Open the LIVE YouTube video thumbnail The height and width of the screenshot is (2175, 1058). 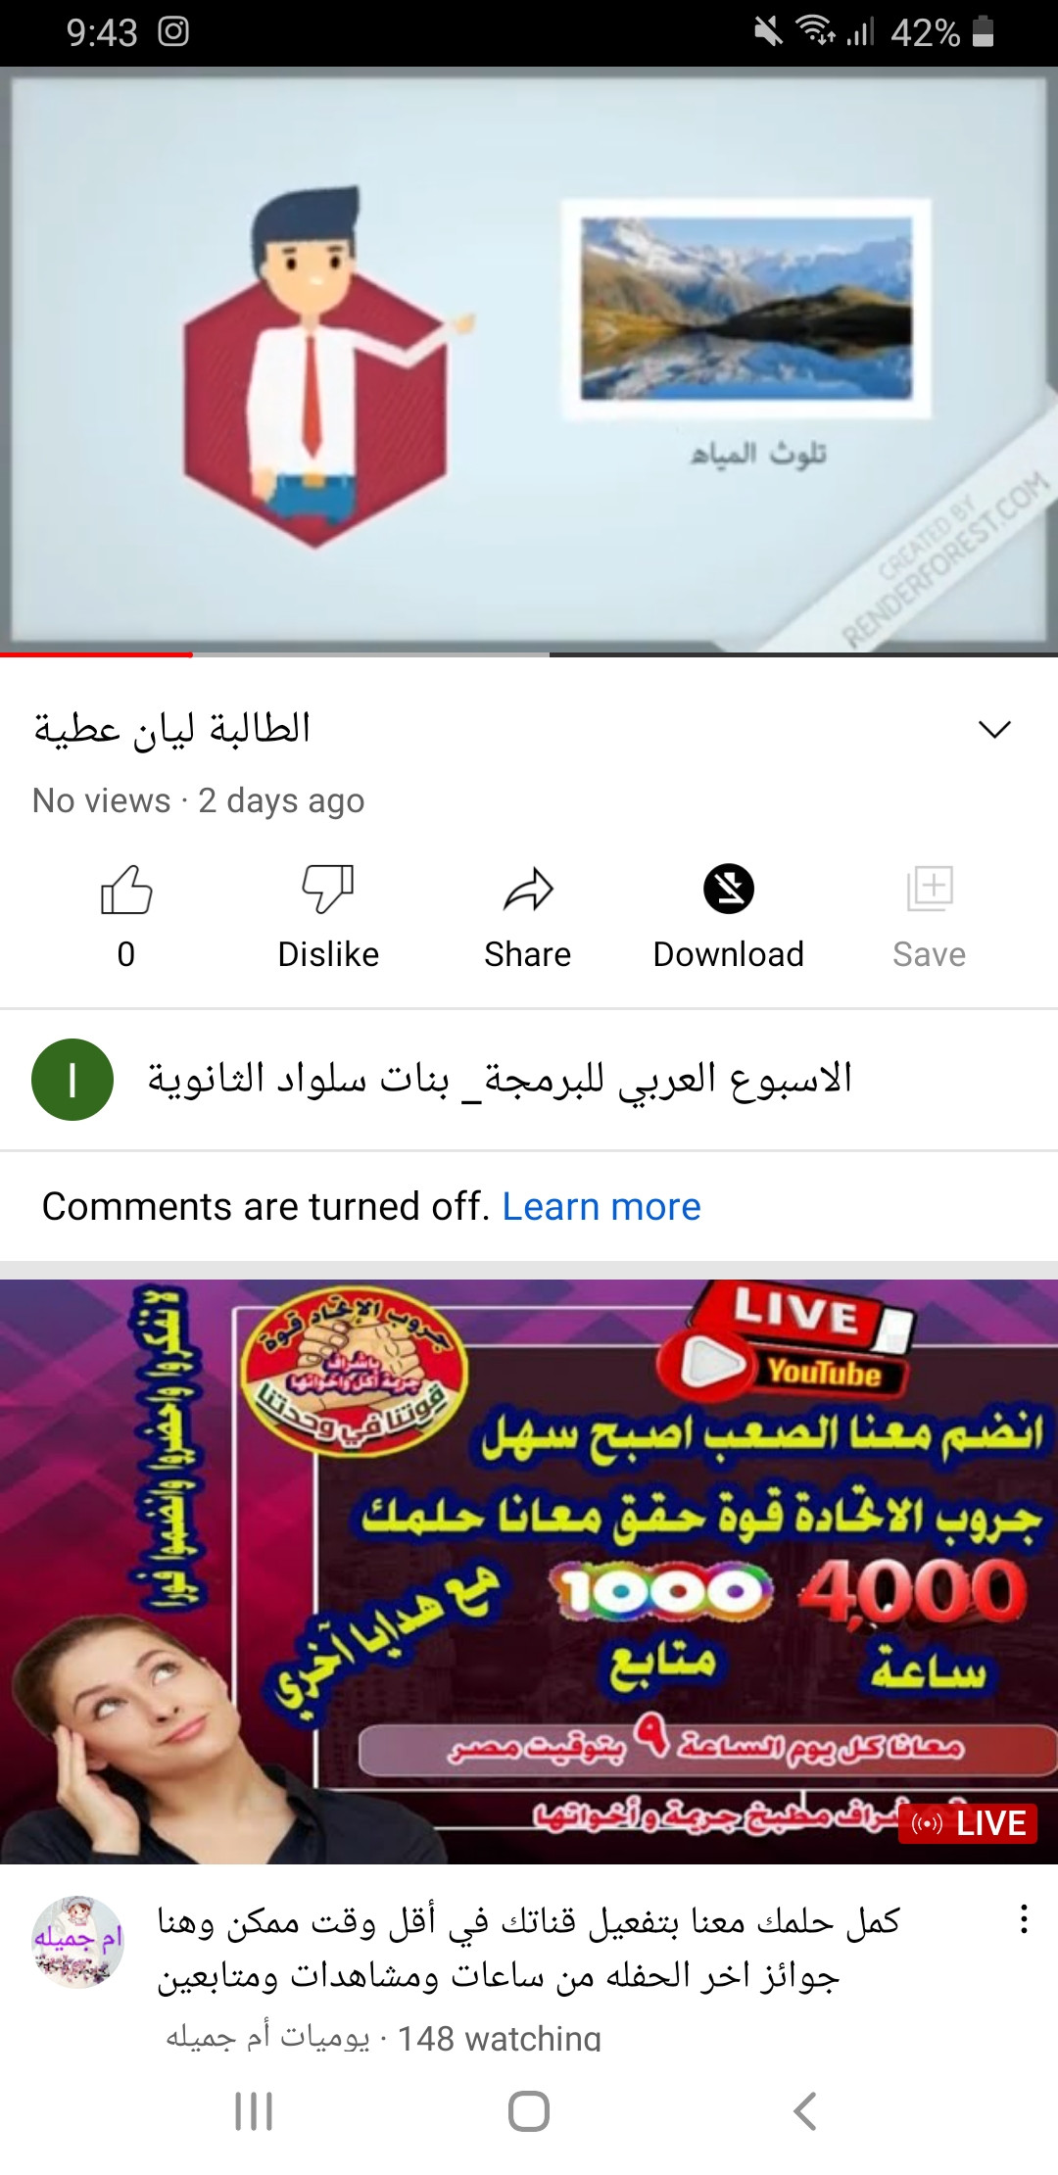point(529,1571)
